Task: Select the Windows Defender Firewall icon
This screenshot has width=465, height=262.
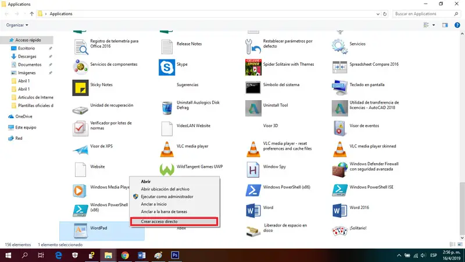Action: click(339, 169)
